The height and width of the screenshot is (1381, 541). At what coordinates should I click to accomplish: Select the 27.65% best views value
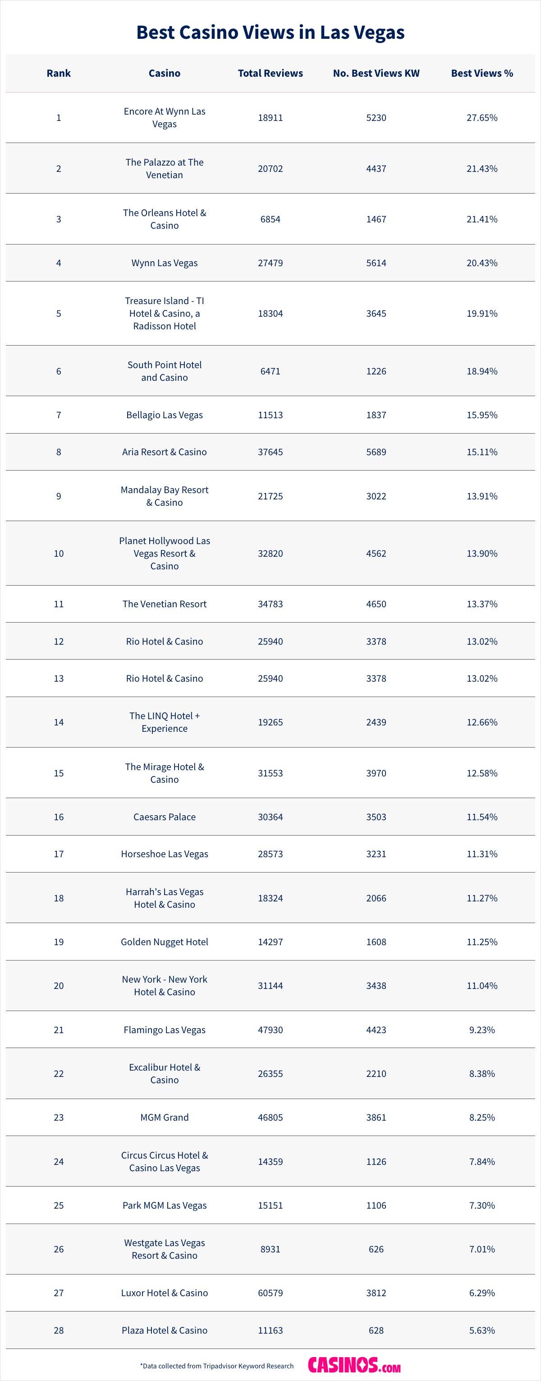[x=481, y=117]
